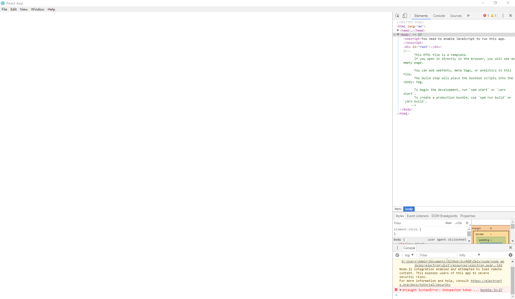Select the inspect element picker tool
The width and height of the screenshot is (515, 299).
click(397, 16)
